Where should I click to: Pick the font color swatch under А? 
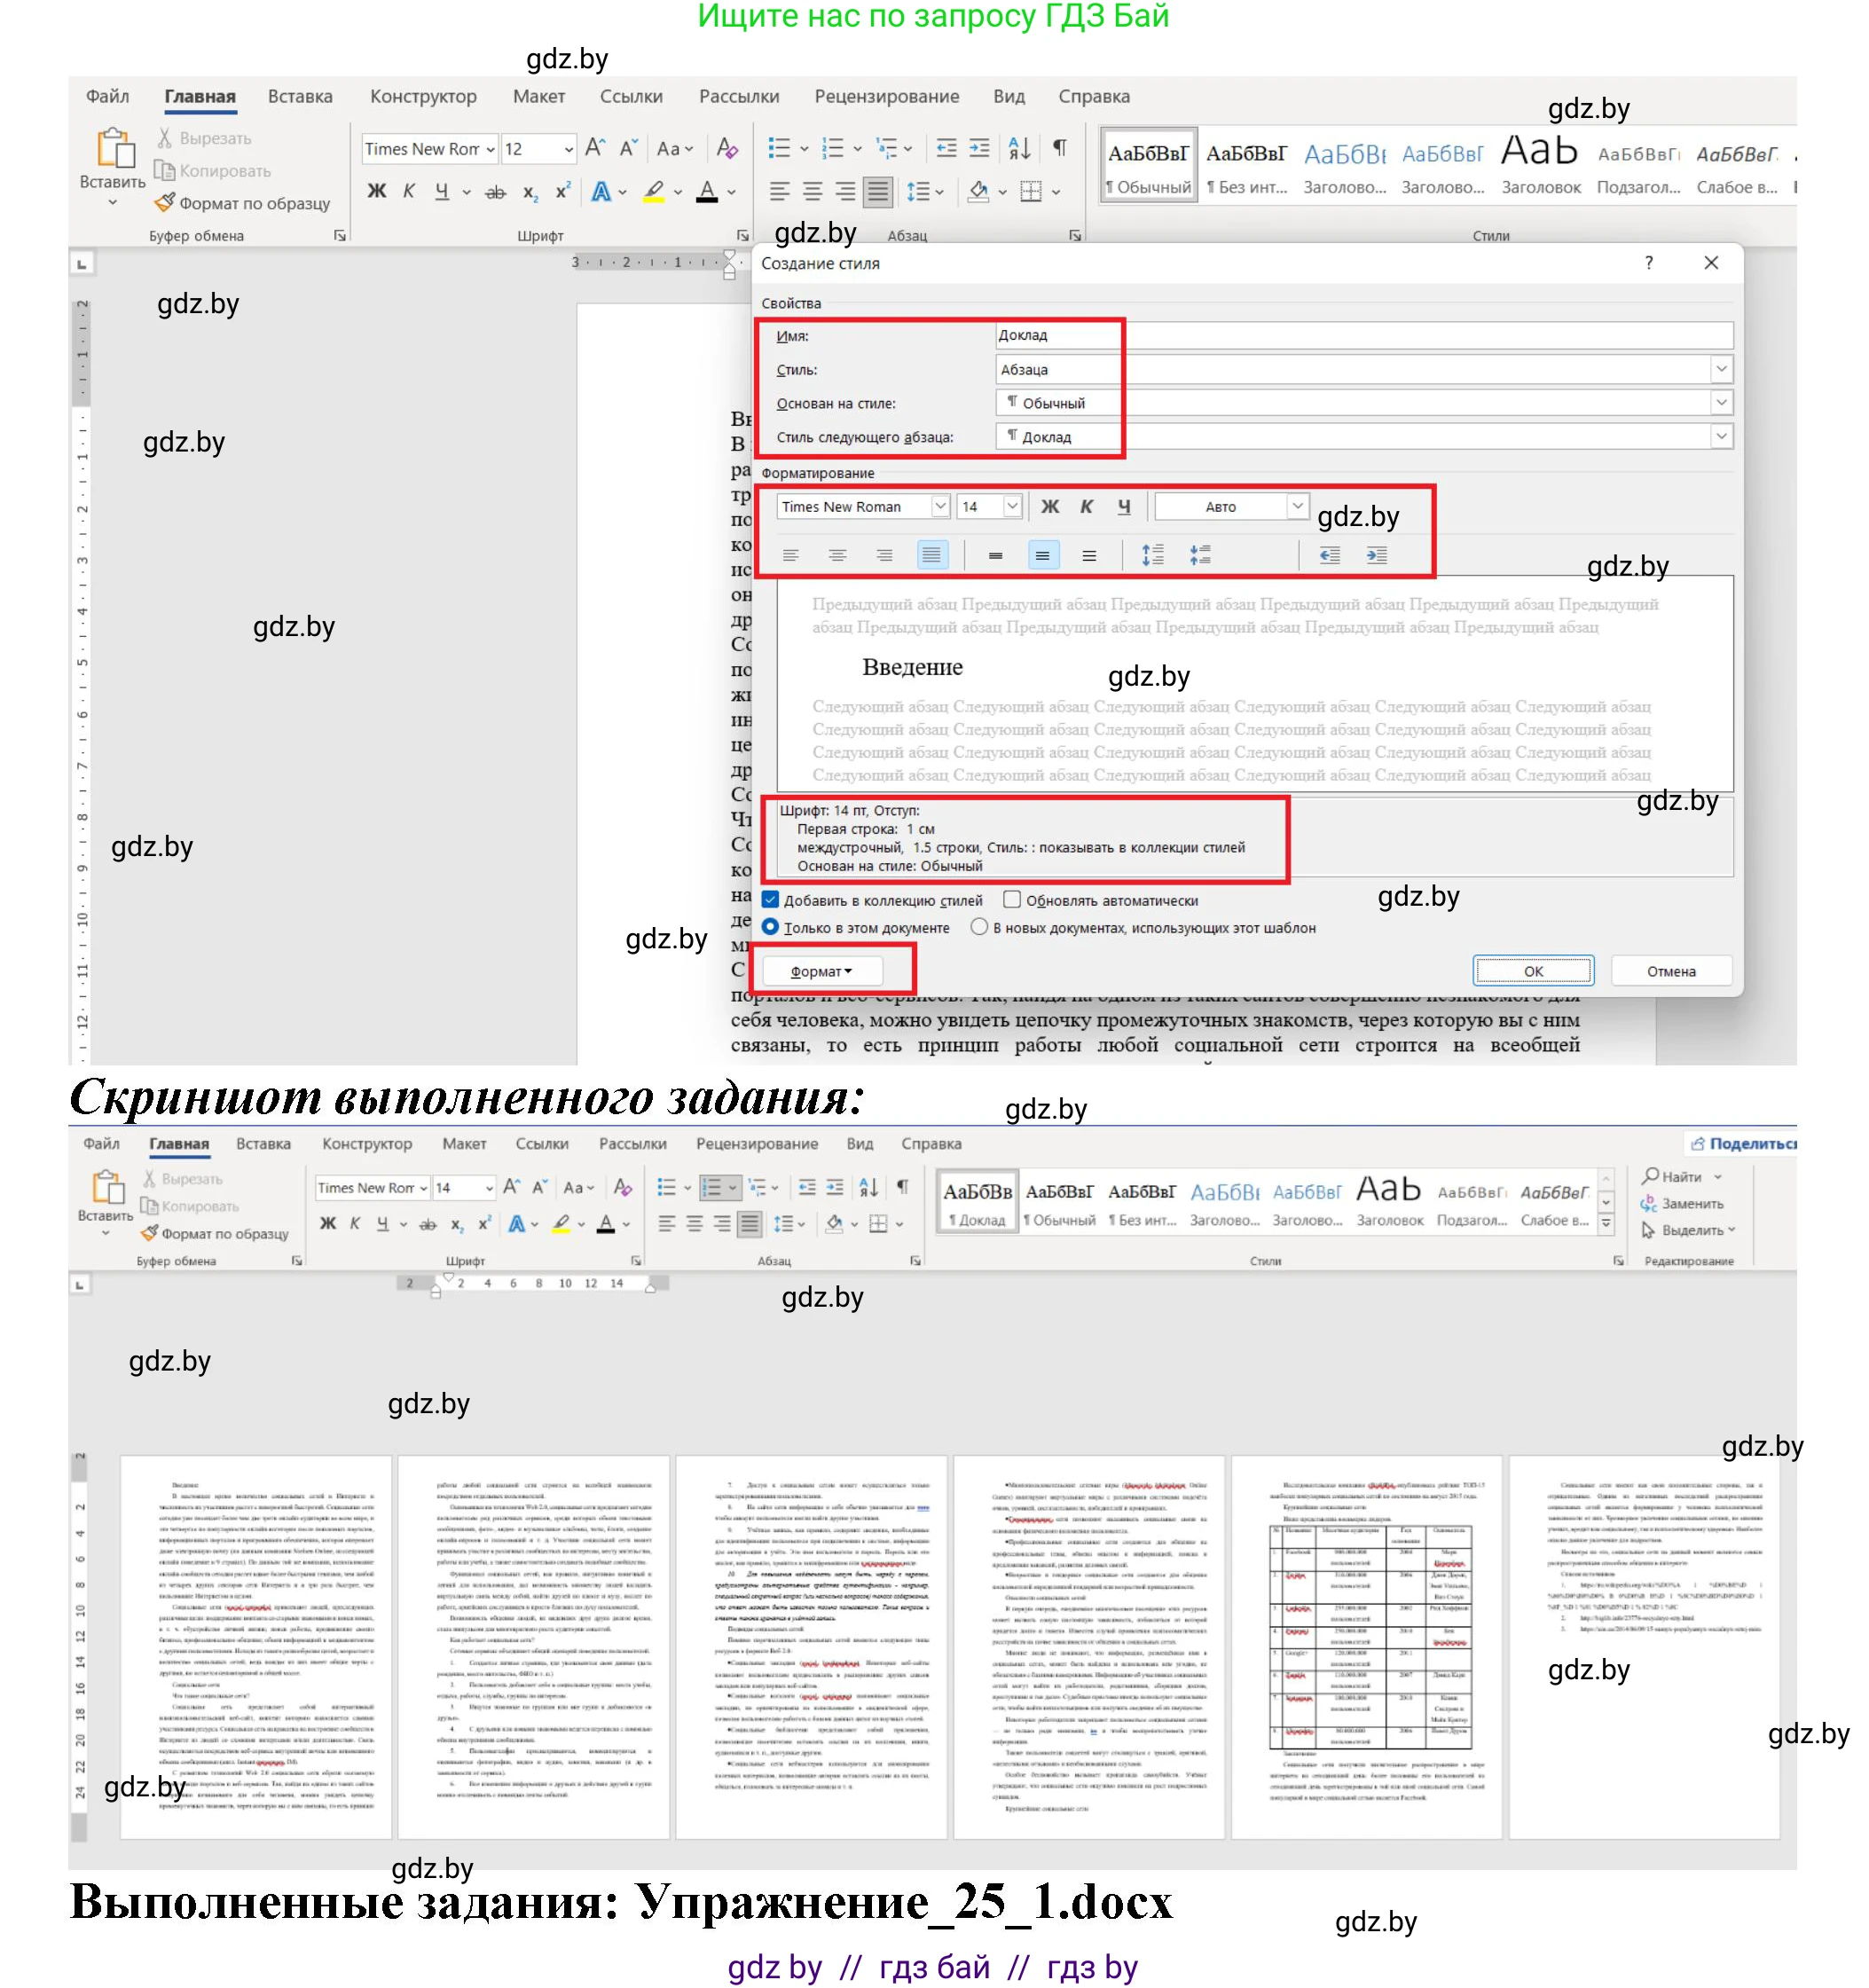tap(707, 190)
